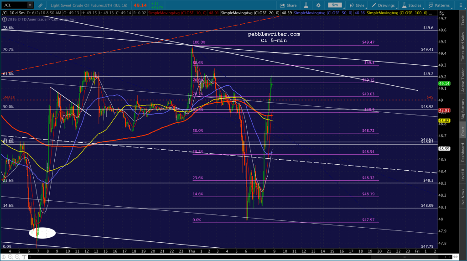Open the Drawings menu

[x=383, y=5]
